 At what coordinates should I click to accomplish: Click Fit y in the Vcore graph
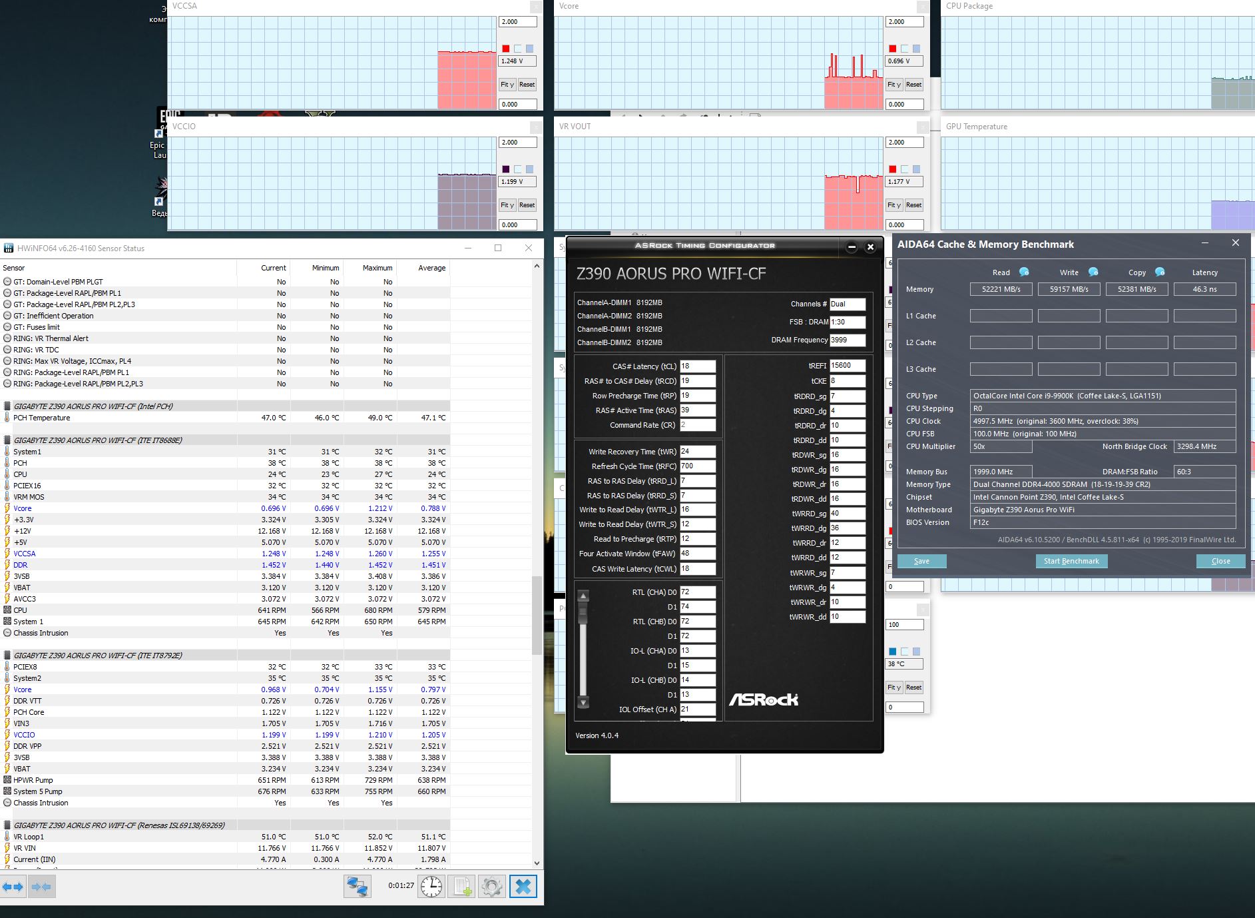point(894,85)
